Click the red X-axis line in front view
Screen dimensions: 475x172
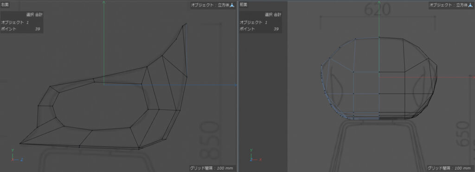(x=427, y=77)
